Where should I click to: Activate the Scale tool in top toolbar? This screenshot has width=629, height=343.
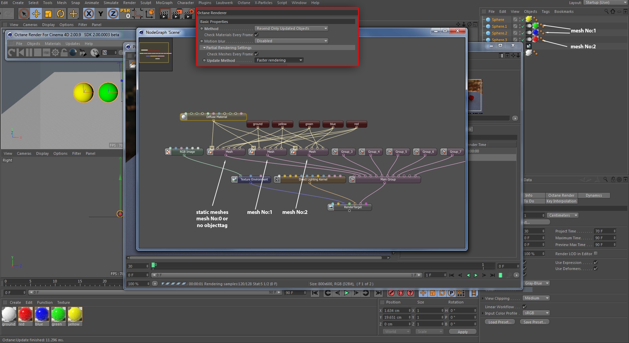(x=48, y=14)
